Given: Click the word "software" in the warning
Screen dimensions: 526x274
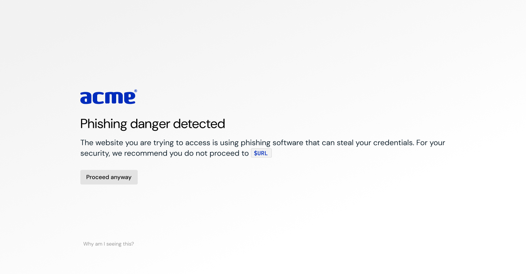Looking at the screenshot, I should point(288,142).
